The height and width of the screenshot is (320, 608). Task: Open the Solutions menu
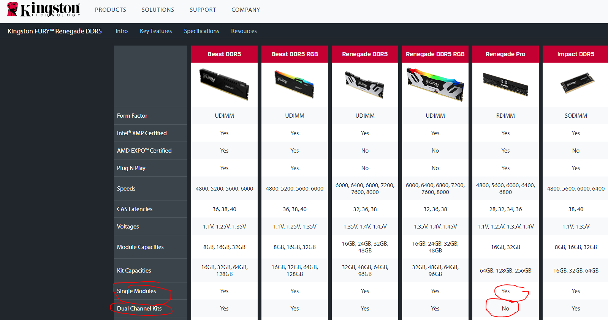(x=158, y=10)
